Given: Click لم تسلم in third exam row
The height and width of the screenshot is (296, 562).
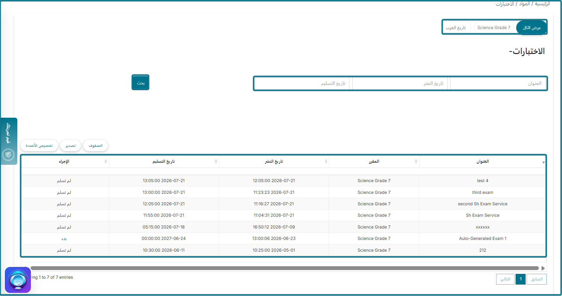Looking at the screenshot, I should pyautogui.click(x=64, y=192).
